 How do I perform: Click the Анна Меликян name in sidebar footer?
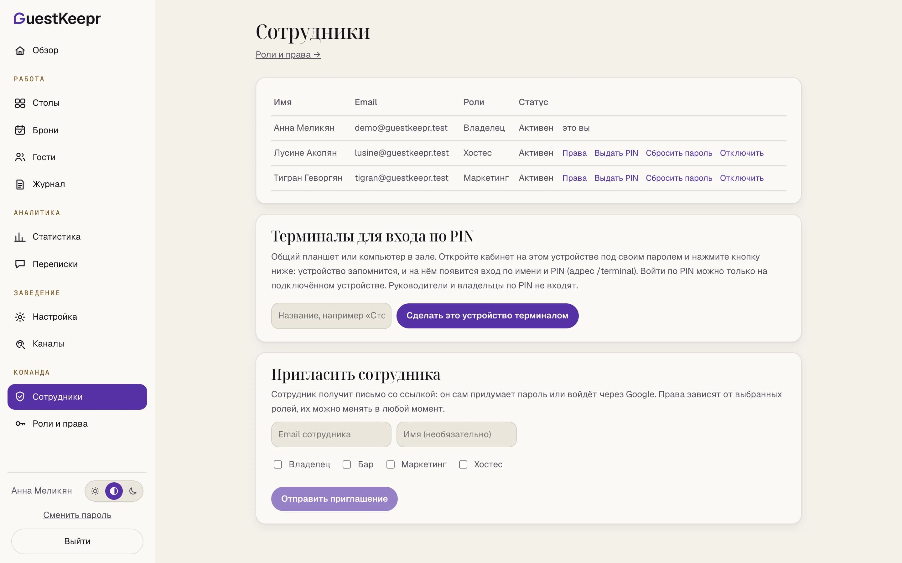click(42, 491)
